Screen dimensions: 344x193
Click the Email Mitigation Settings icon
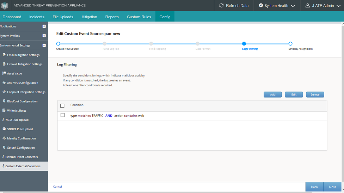[4, 55]
